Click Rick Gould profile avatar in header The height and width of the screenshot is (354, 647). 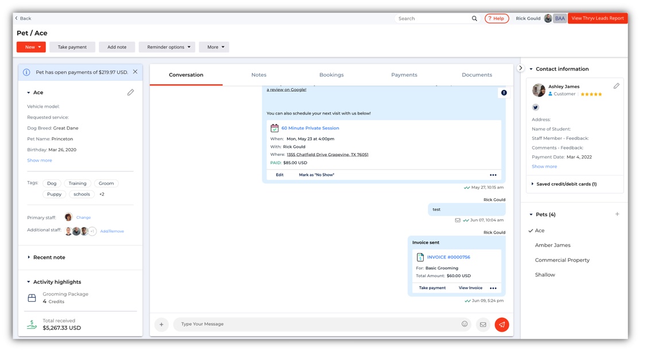click(548, 18)
